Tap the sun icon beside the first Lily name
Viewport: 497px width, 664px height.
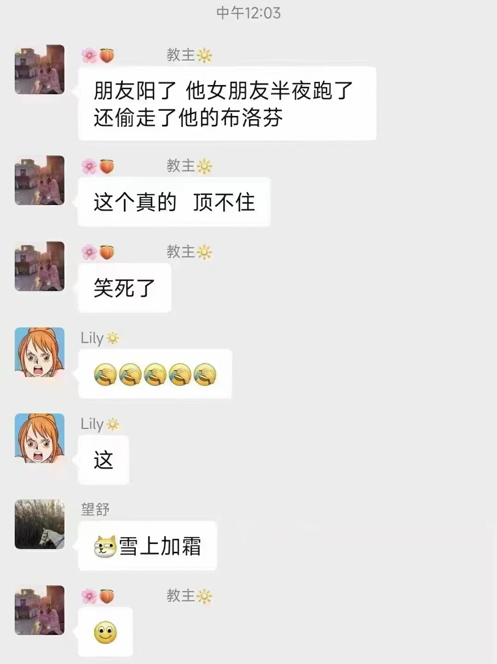113,338
